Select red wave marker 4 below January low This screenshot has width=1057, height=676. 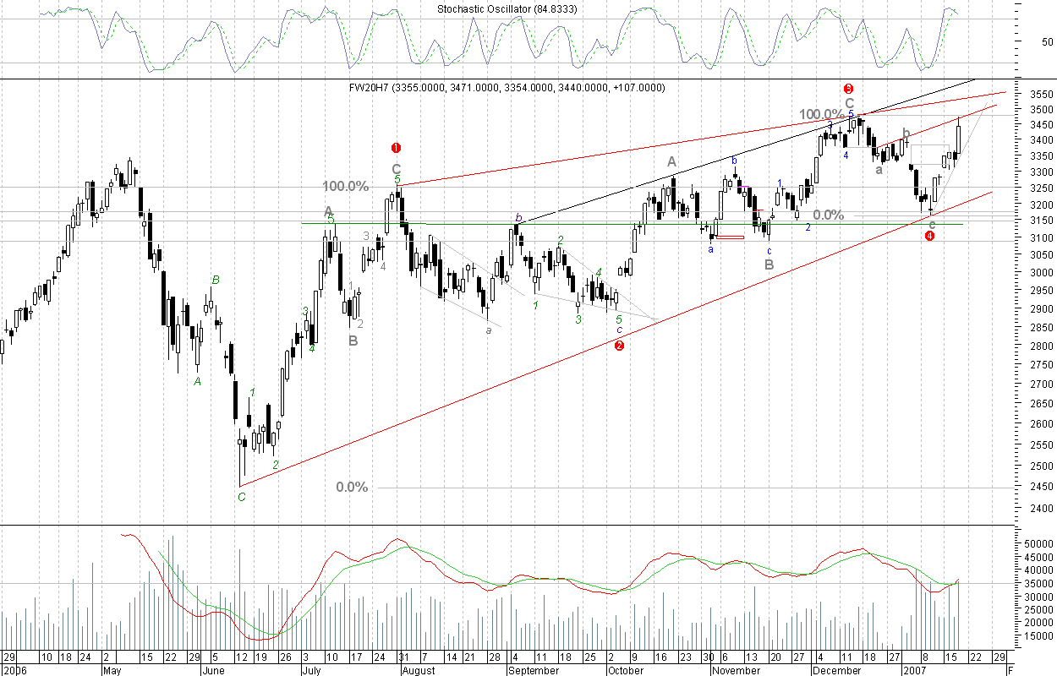(929, 236)
